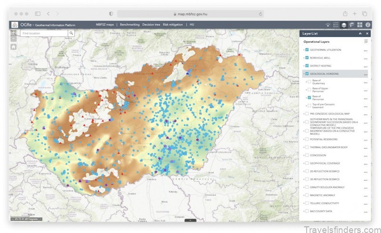Click the MBFSZ maps link
Screen dimensions: 381x233
pyautogui.click(x=105, y=24)
